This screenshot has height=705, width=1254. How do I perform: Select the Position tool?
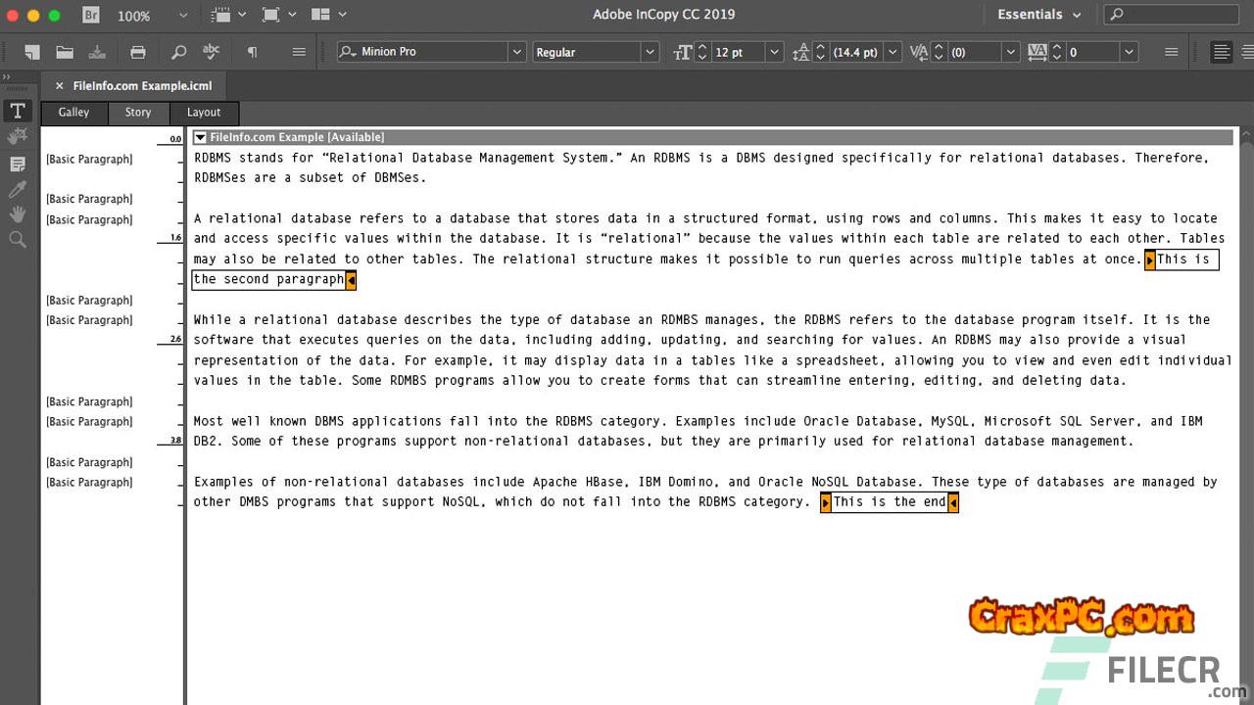(x=18, y=136)
